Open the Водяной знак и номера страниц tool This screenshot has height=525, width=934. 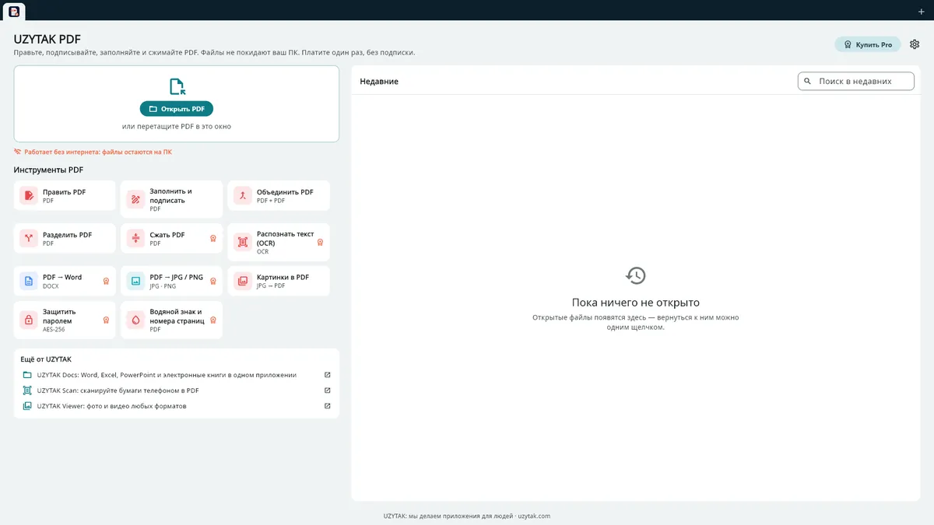point(171,320)
